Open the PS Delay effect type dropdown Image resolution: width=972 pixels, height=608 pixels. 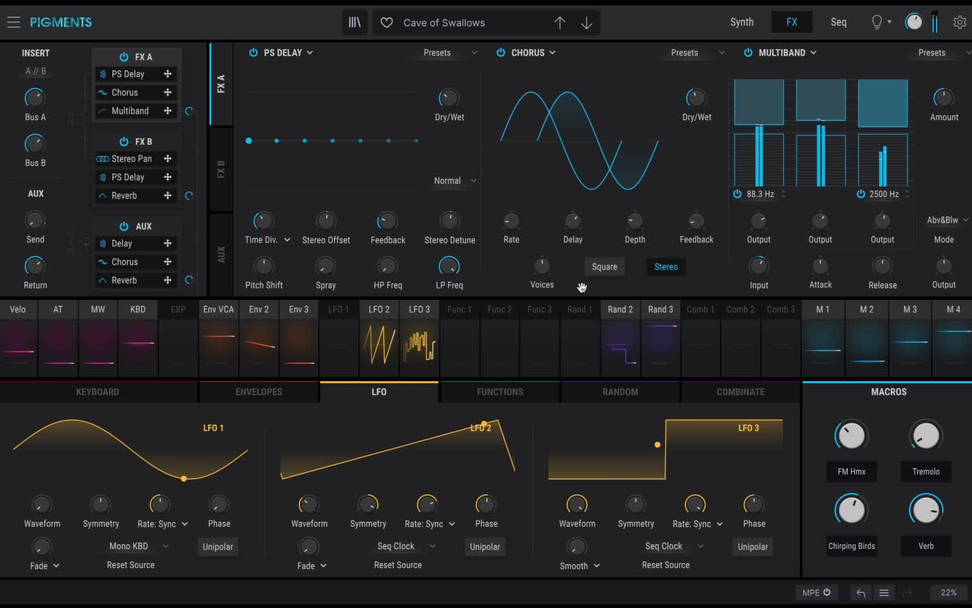pyautogui.click(x=288, y=53)
